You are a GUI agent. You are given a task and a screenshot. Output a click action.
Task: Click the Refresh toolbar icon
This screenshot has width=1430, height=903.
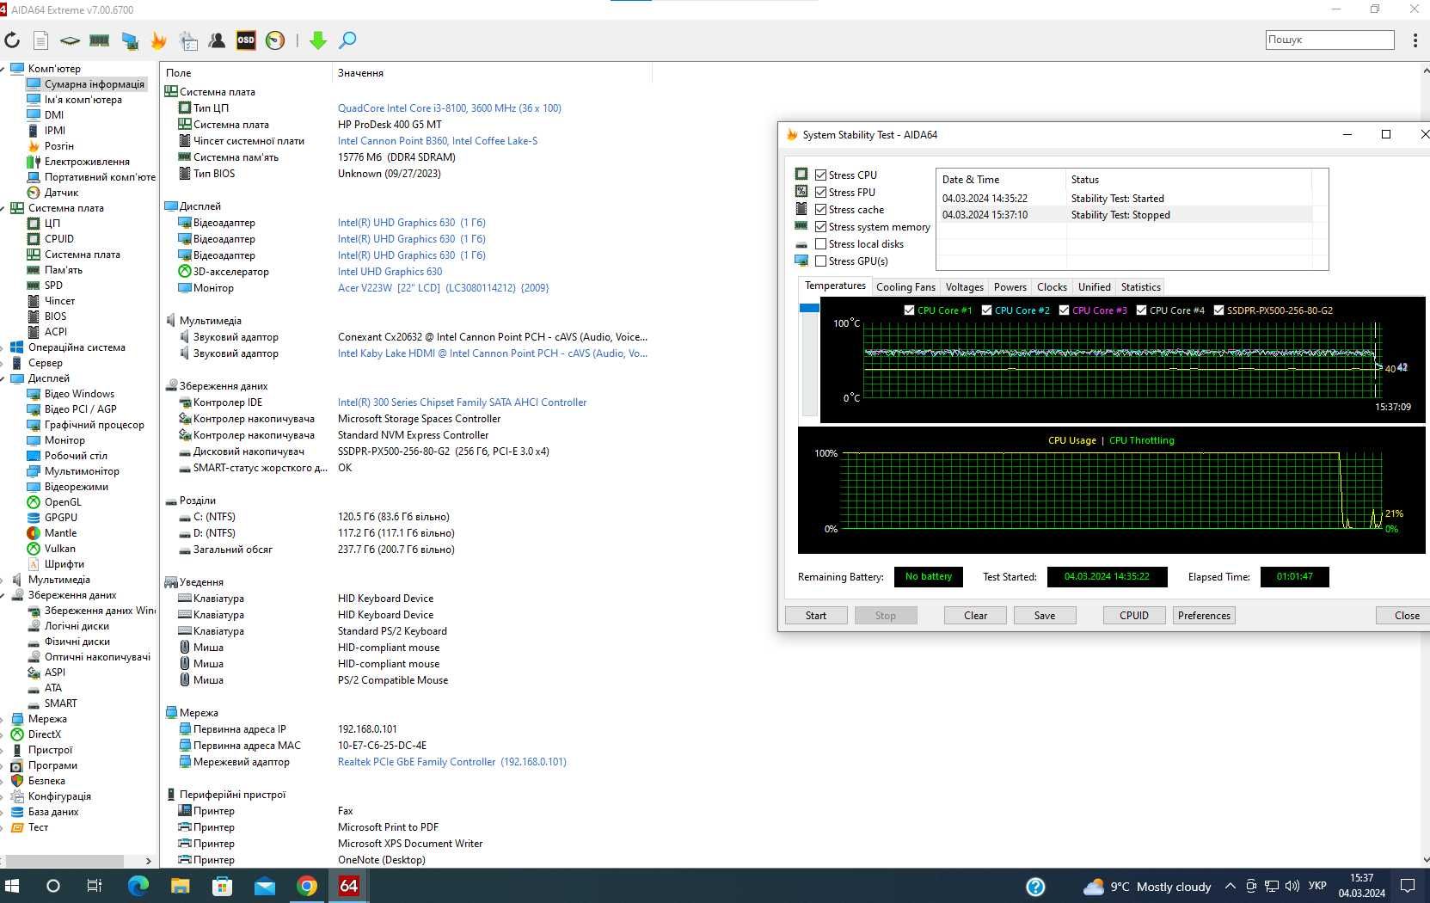(12, 40)
